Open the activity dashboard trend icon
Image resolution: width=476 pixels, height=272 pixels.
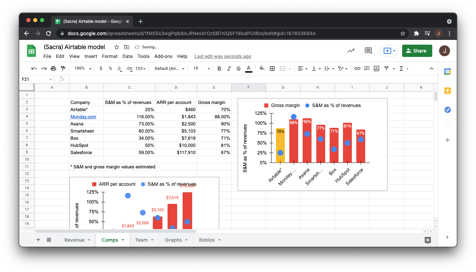click(351, 51)
